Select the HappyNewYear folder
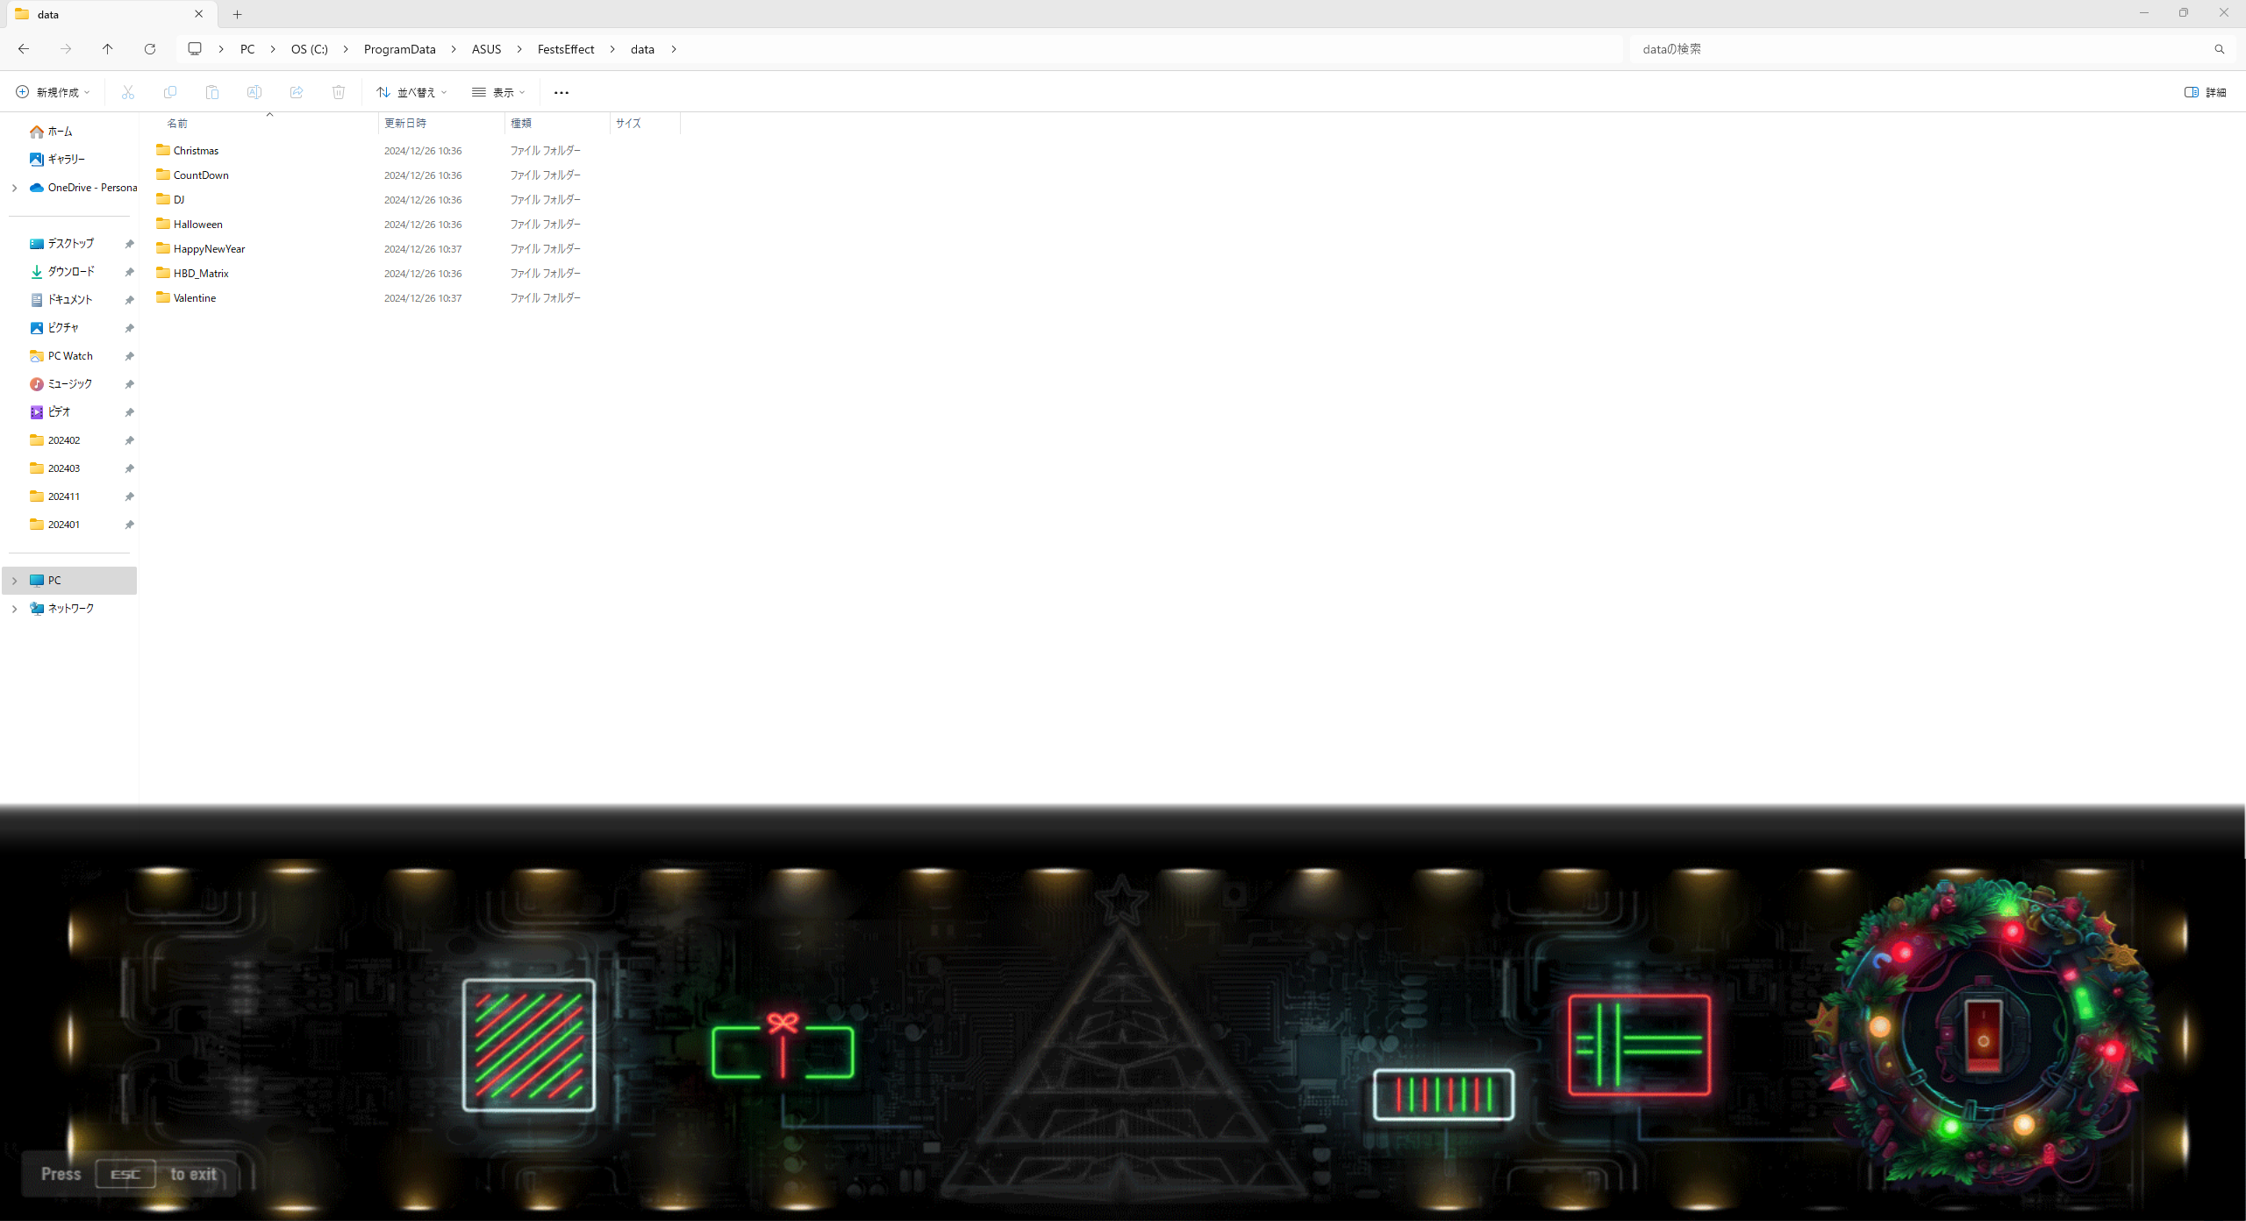The height and width of the screenshot is (1221, 2246). tap(209, 249)
